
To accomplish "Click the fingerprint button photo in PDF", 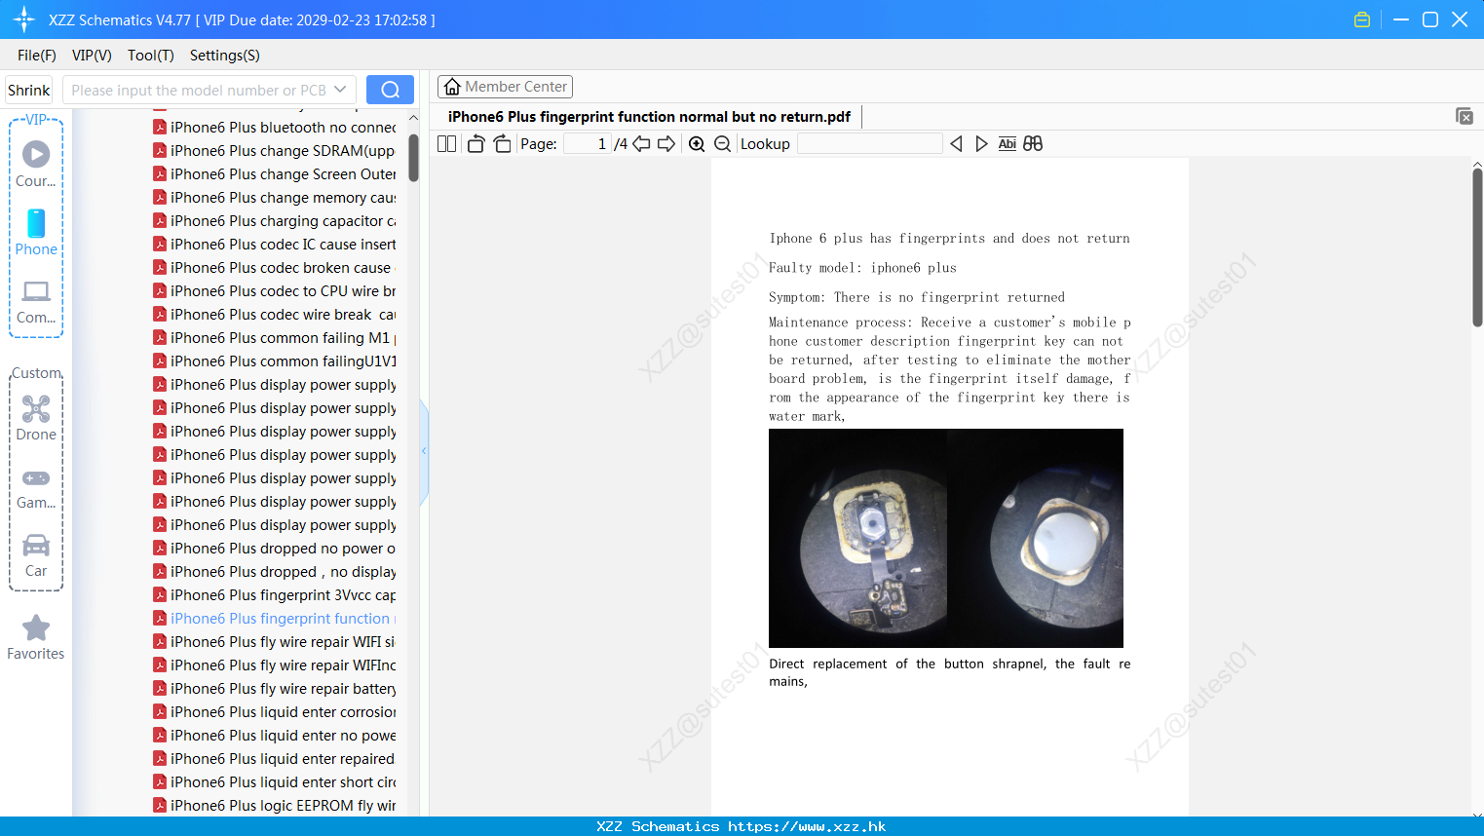I will tap(945, 538).
